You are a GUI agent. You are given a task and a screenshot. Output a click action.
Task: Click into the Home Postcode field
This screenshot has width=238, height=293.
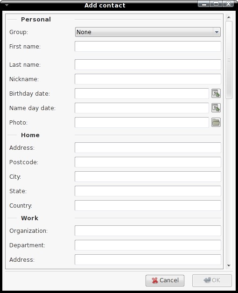point(147,162)
